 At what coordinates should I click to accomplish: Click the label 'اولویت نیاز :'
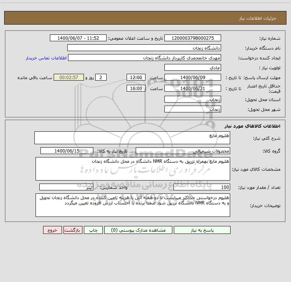click(x=270, y=68)
